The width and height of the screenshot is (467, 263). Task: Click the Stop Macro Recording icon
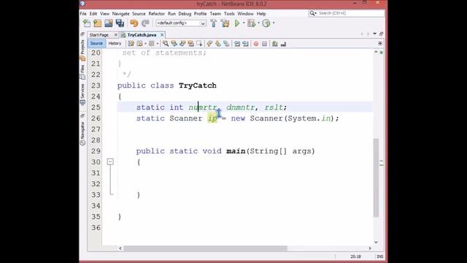(x=264, y=44)
